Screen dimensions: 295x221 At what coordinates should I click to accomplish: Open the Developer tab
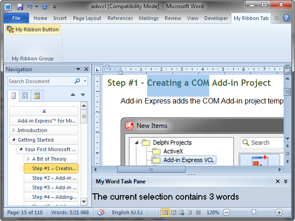[216, 18]
